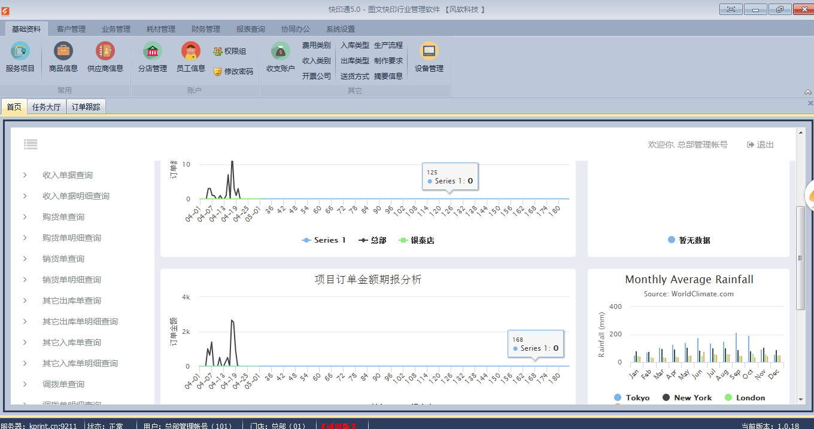
Task: Click the 退出 logout link
Action: tap(760, 145)
